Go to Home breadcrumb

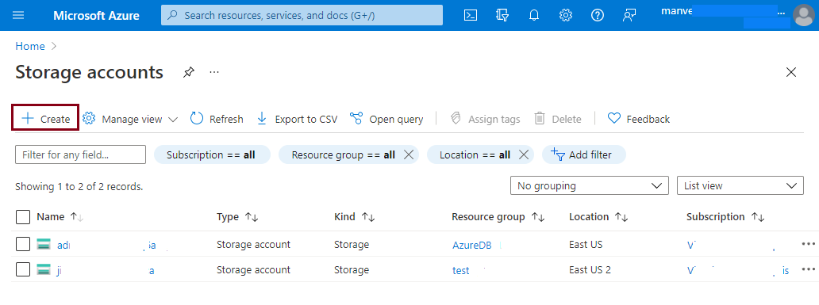tap(30, 46)
